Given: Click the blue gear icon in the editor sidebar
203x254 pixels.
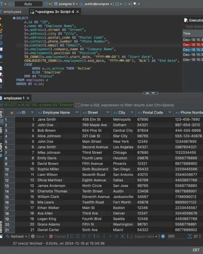Looking at the screenshot, I should [x=1, y=57].
